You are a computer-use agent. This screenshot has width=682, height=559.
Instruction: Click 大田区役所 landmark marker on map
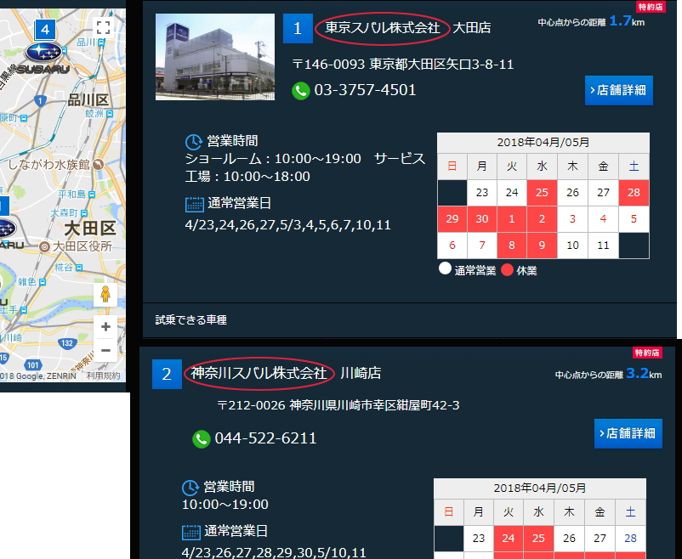point(44,247)
